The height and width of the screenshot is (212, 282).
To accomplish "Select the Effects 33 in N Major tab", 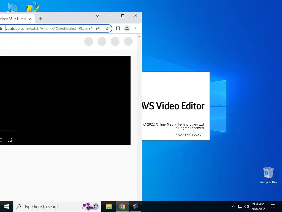I will tap(13, 19).
